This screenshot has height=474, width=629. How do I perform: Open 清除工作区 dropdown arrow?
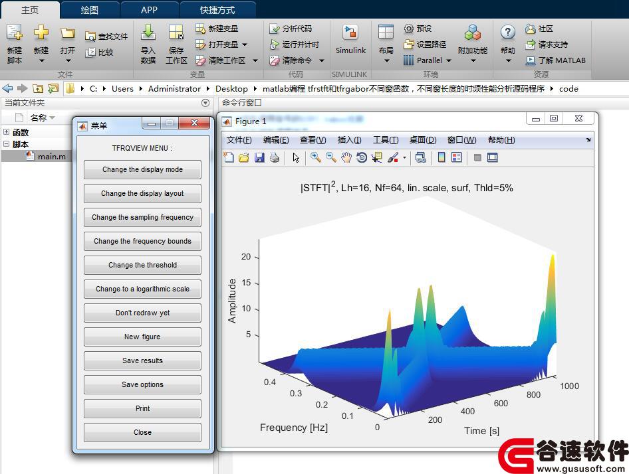click(x=255, y=60)
